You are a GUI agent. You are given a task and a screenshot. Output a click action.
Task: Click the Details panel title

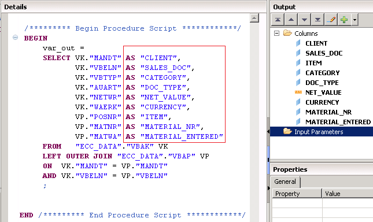pos(16,7)
